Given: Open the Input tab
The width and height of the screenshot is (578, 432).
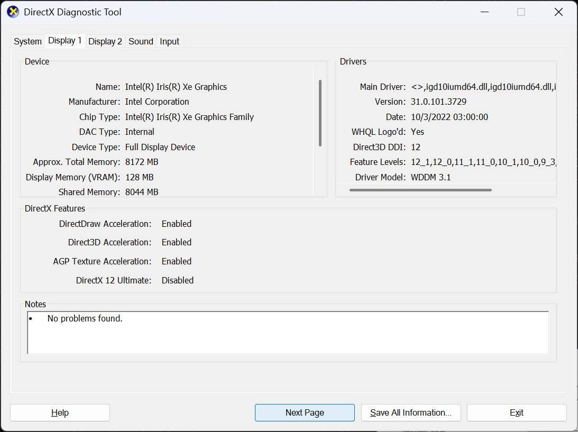Looking at the screenshot, I should click(x=169, y=41).
